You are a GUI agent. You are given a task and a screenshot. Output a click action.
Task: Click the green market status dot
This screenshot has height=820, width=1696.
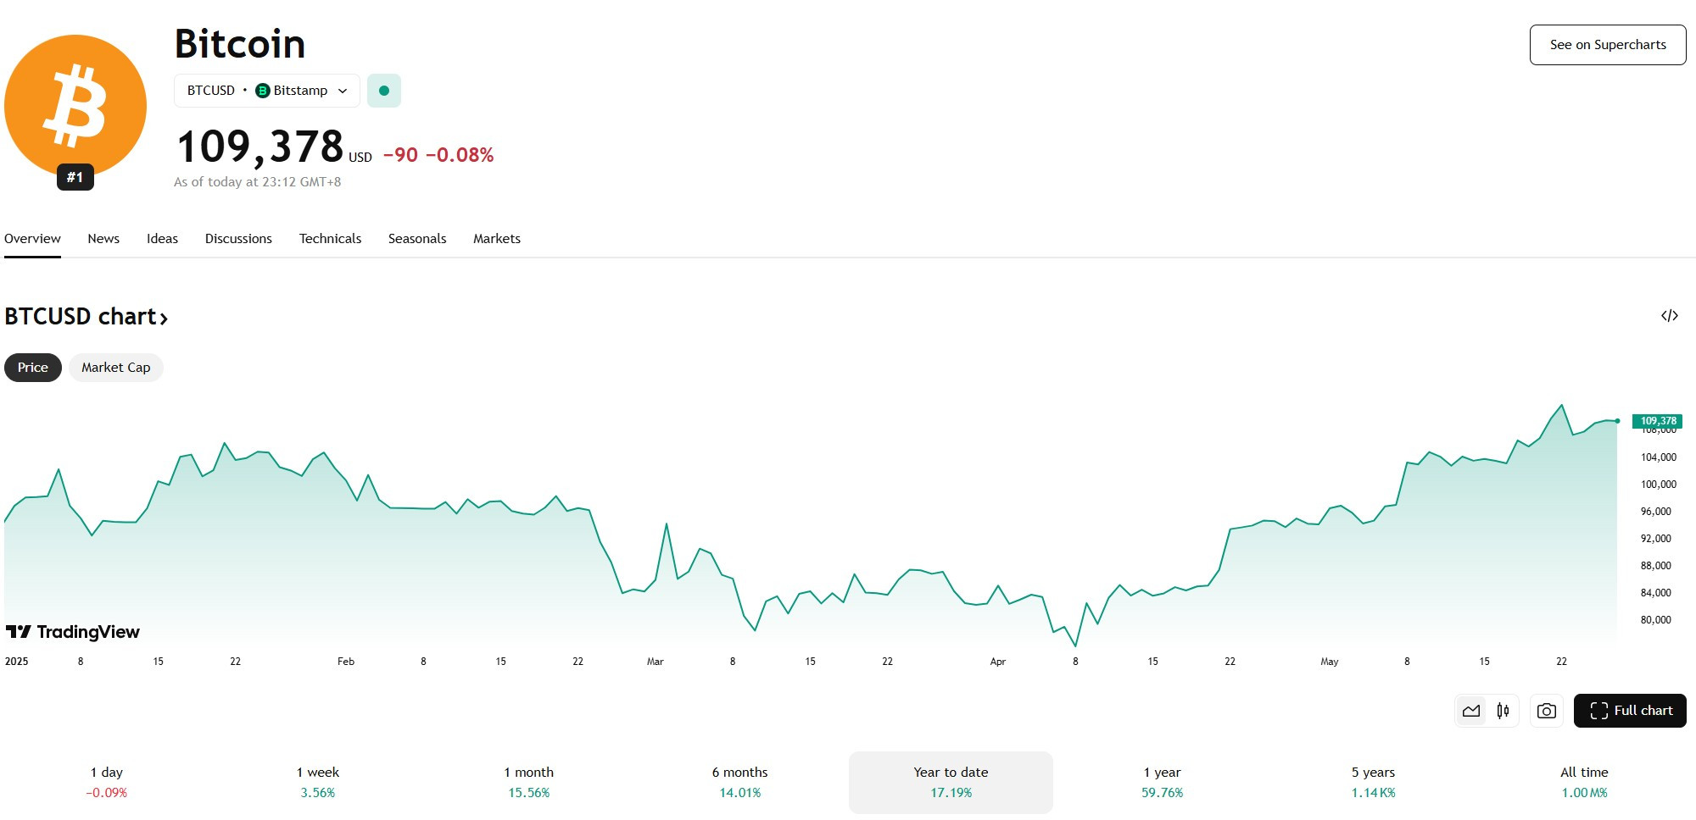tap(384, 91)
